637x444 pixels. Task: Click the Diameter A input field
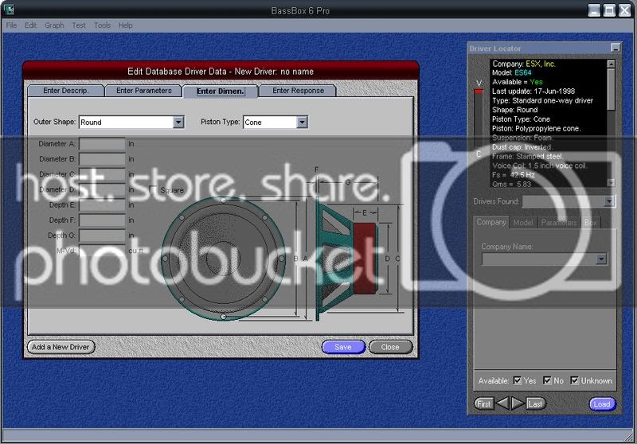(103, 144)
